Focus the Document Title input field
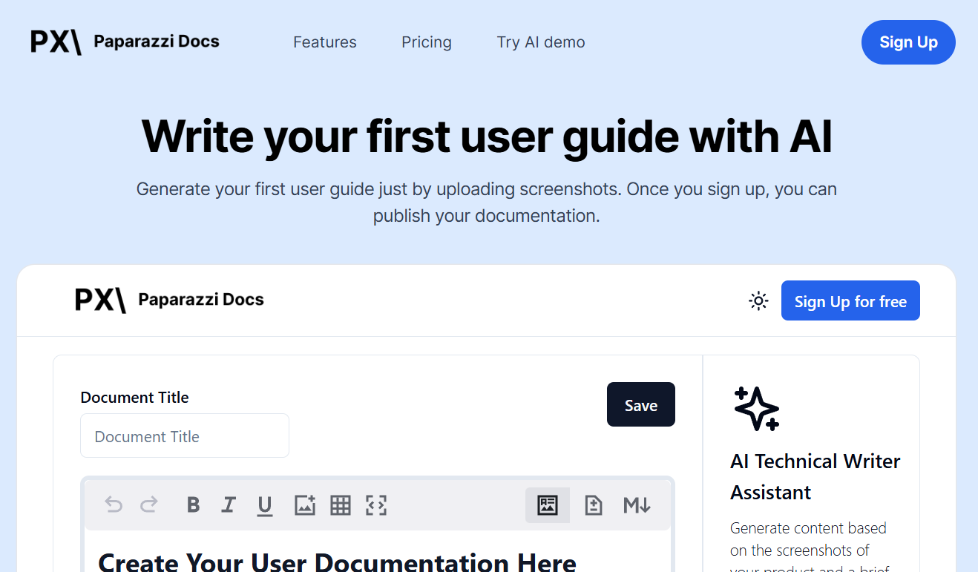The width and height of the screenshot is (978, 572). tap(185, 436)
